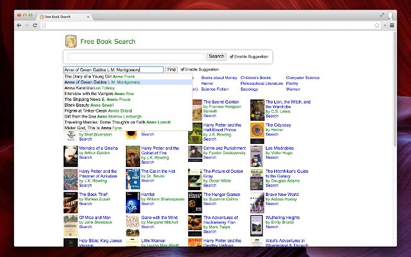Open the Sociology category link
The width and height of the screenshot is (411, 257).
pyautogui.click(x=249, y=89)
